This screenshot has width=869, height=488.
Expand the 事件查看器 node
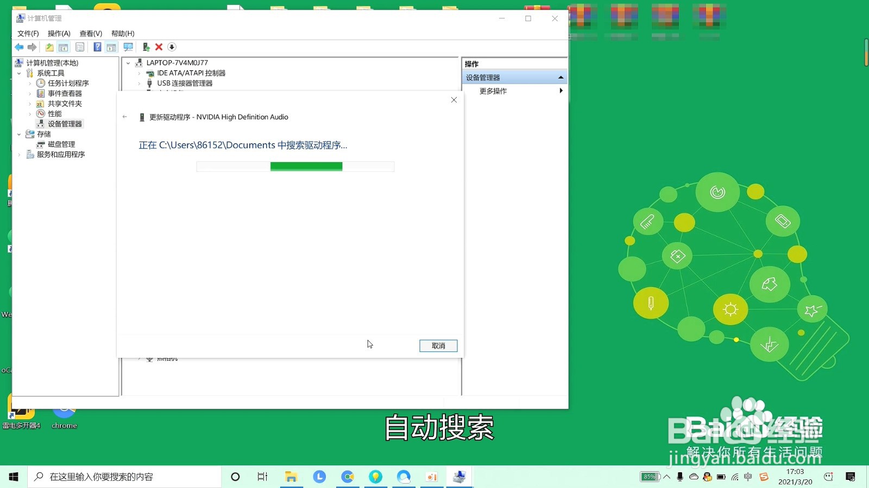(30, 94)
